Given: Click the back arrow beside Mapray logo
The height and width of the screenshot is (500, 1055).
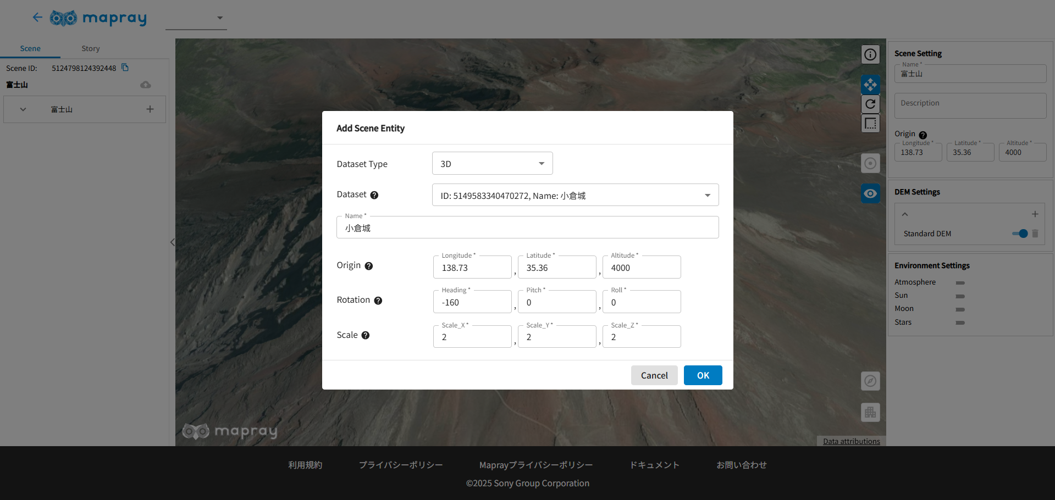Looking at the screenshot, I should [x=37, y=18].
